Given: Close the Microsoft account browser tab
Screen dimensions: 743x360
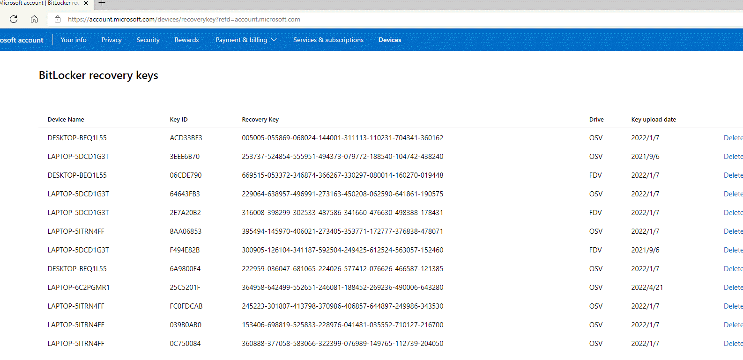Looking at the screenshot, I should coord(86,3).
